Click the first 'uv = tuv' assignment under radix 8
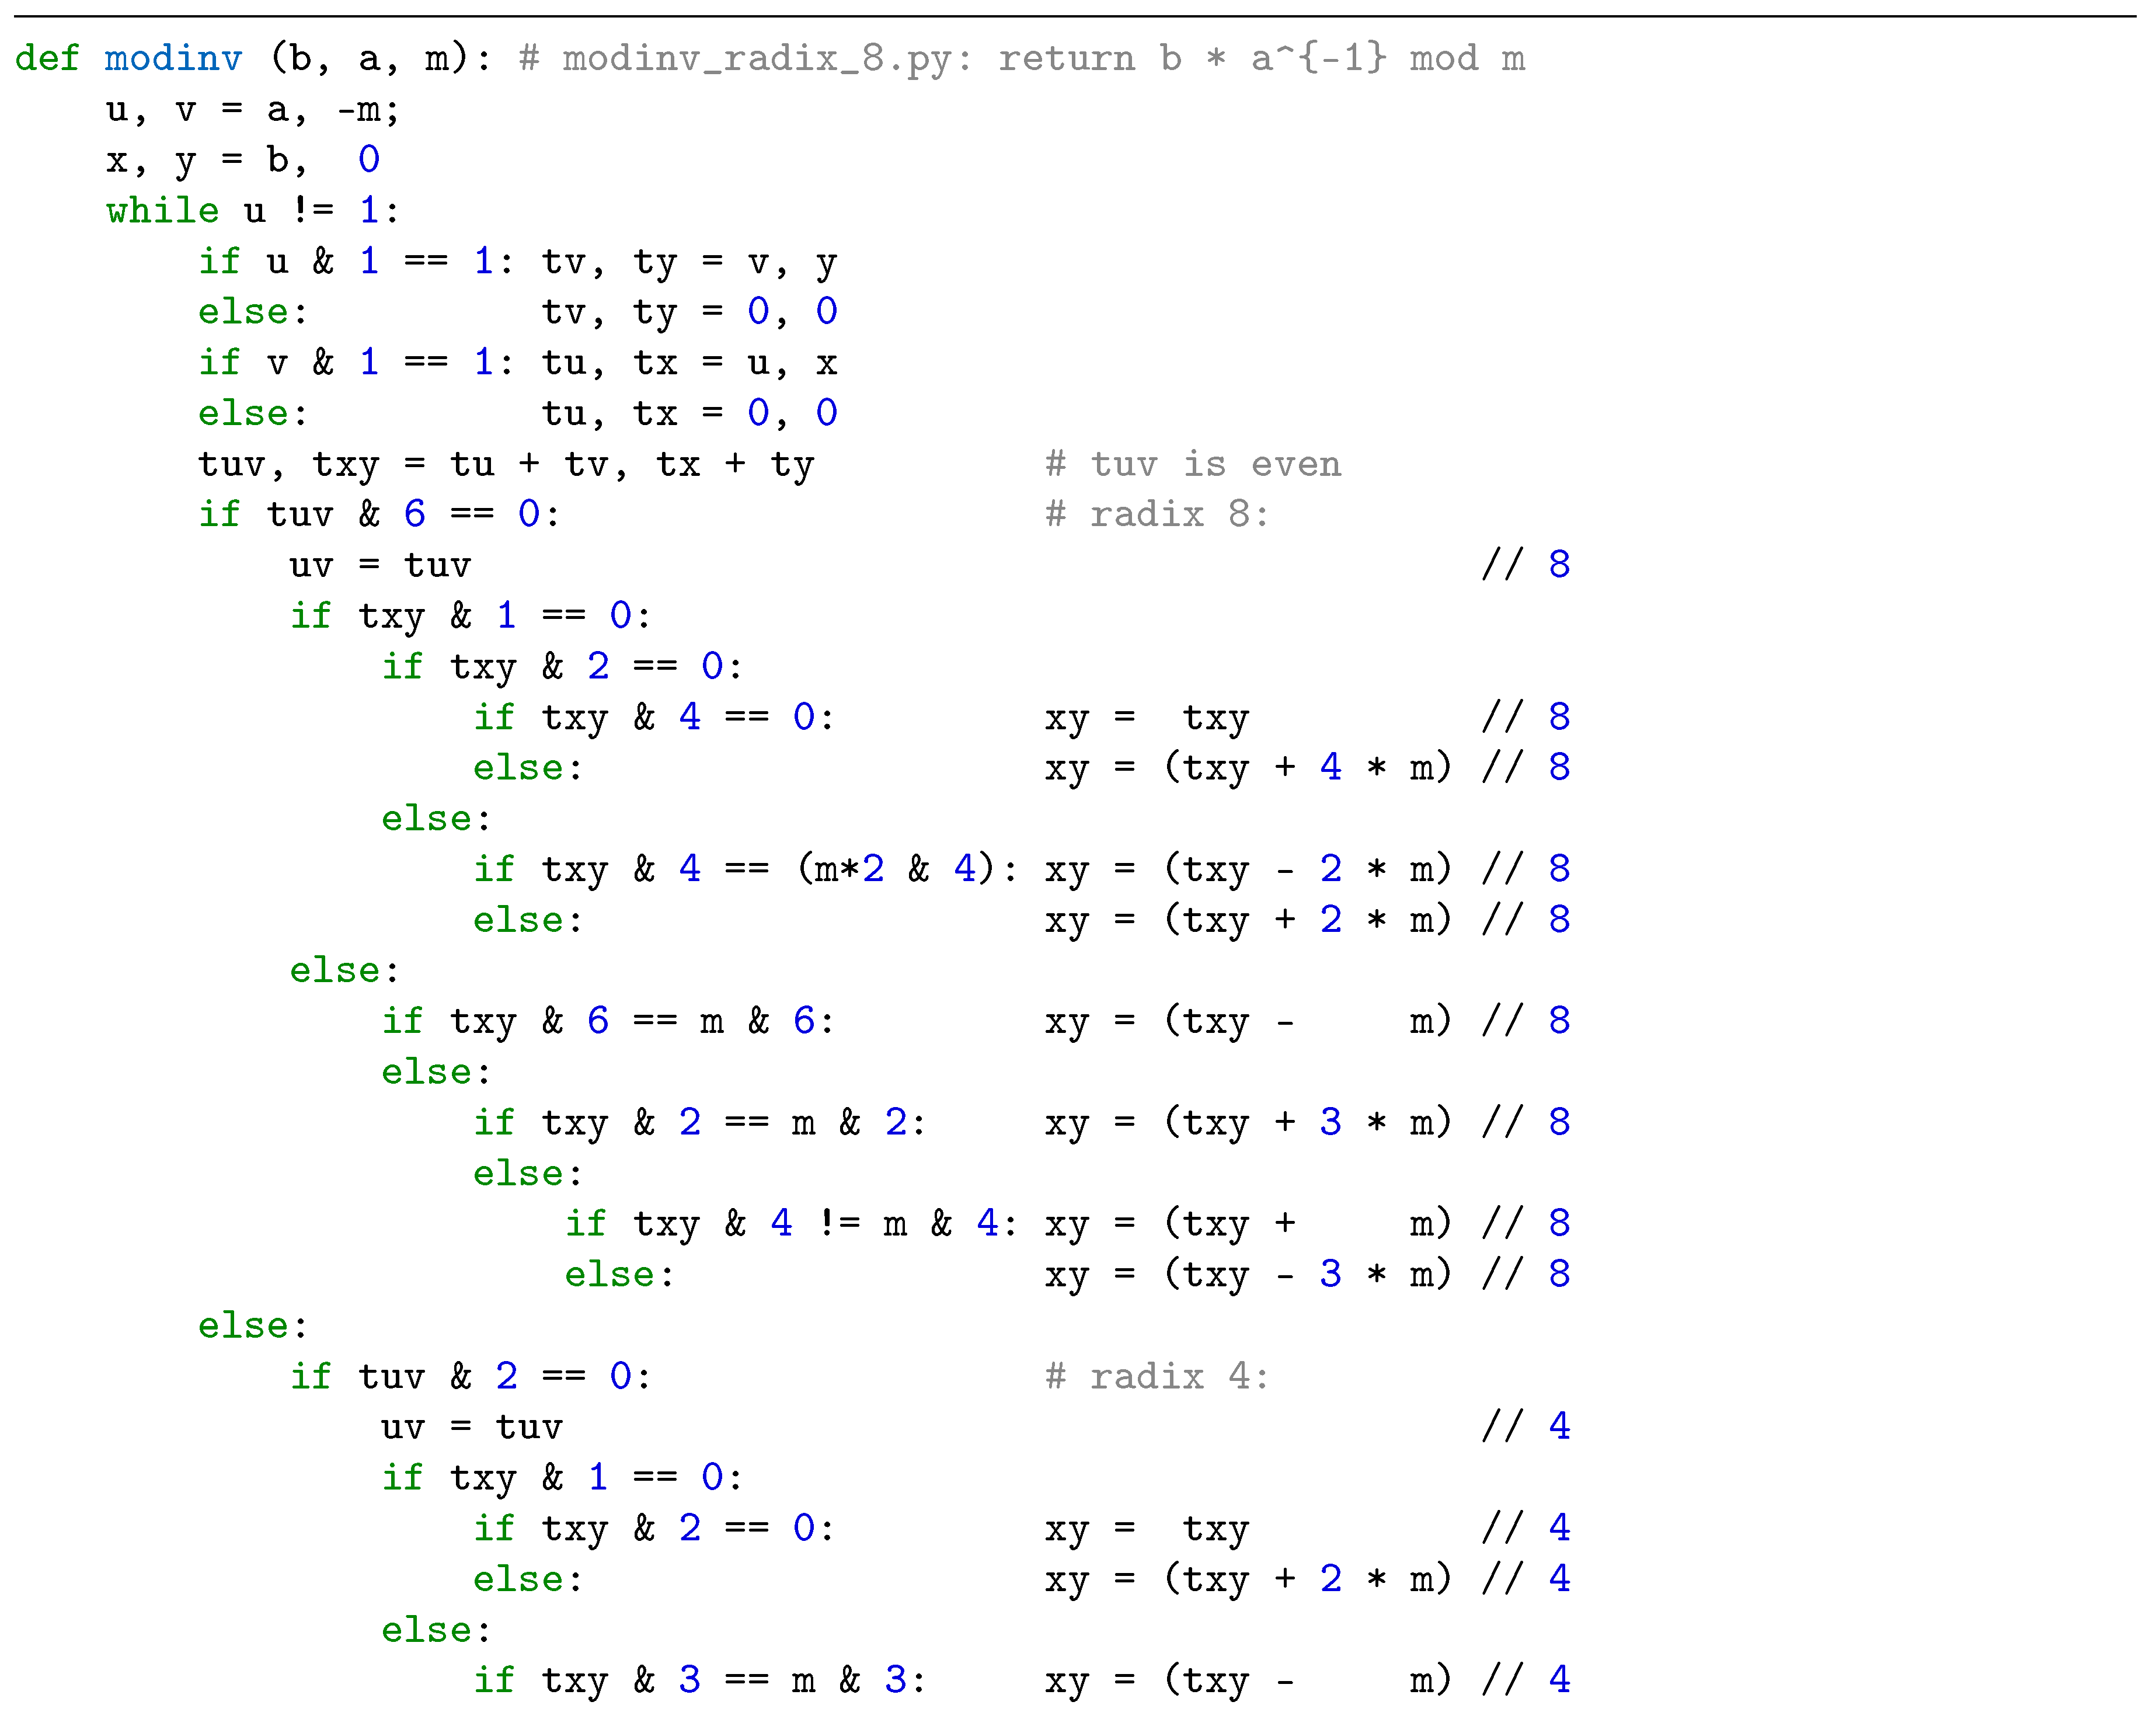Screen dimensions: 2156x1733 point(380,566)
